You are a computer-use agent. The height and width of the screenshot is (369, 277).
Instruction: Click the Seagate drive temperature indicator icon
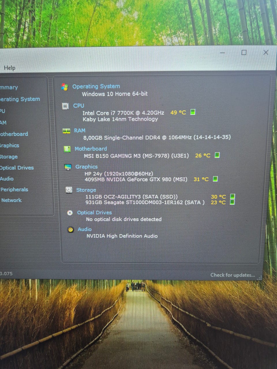click(x=232, y=202)
